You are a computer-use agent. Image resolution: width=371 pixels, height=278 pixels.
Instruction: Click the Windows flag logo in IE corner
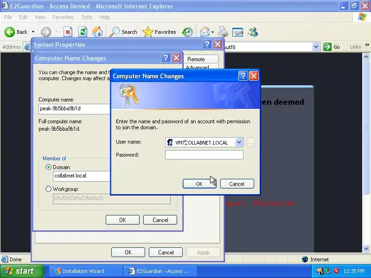(x=362, y=17)
